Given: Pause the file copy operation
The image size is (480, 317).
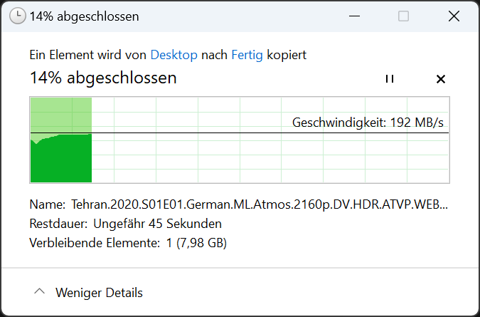Looking at the screenshot, I should 390,79.
